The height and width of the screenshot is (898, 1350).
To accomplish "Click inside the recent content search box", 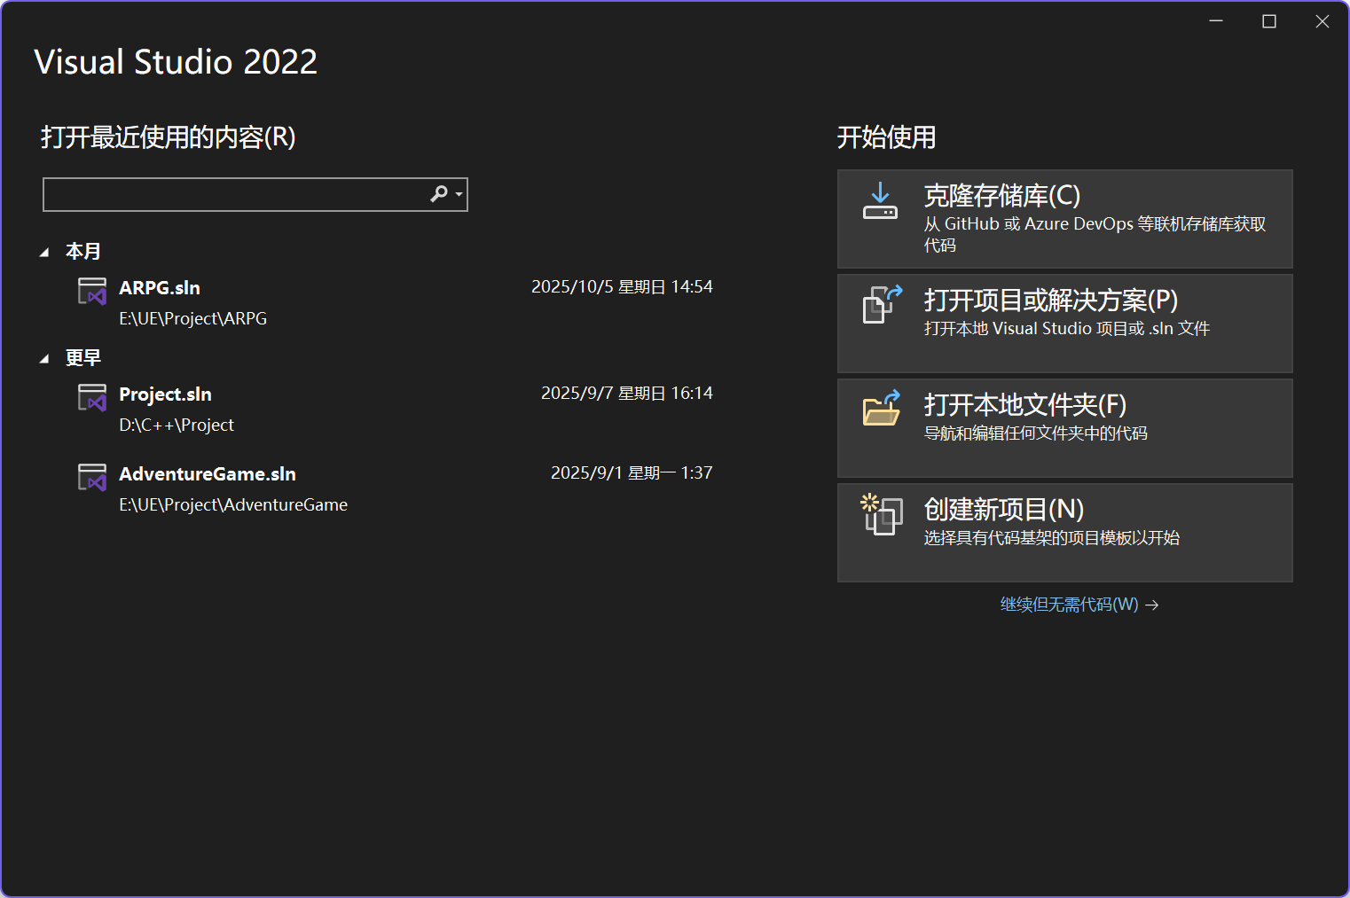I will 239,194.
